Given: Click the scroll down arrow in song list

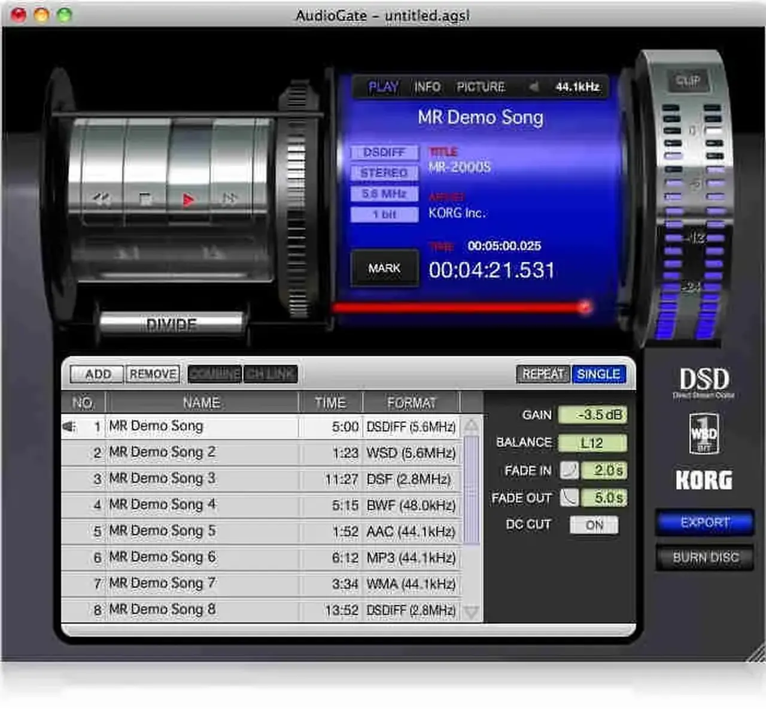Looking at the screenshot, I should [x=472, y=612].
